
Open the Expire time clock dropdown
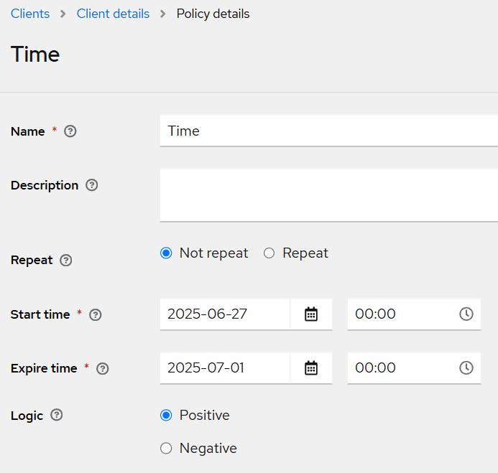pos(466,368)
